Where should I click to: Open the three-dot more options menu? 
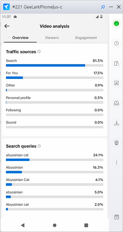coord(116,163)
